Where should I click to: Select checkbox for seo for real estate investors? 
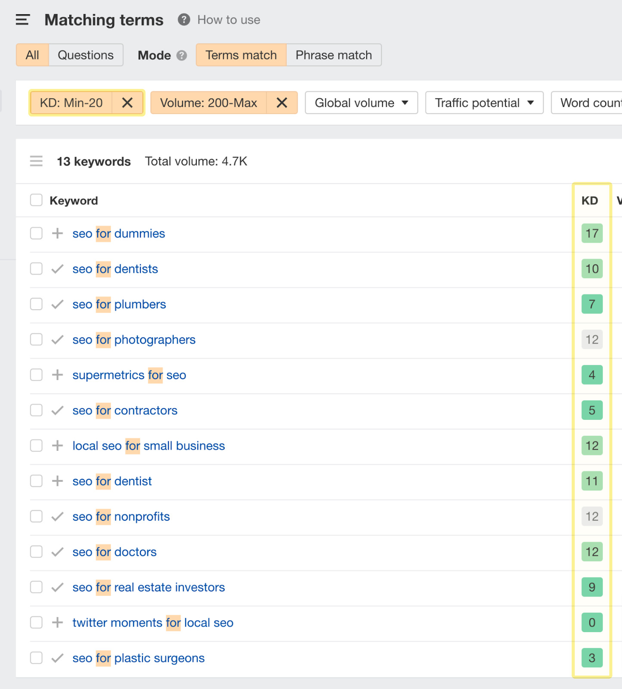[x=36, y=587]
